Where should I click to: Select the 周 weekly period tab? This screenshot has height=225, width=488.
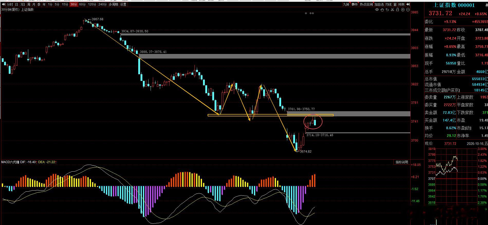(29, 4)
